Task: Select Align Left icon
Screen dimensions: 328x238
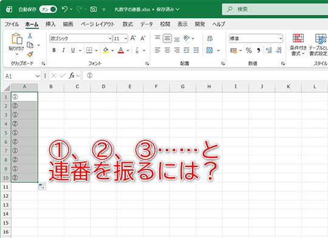Action: click(157, 50)
